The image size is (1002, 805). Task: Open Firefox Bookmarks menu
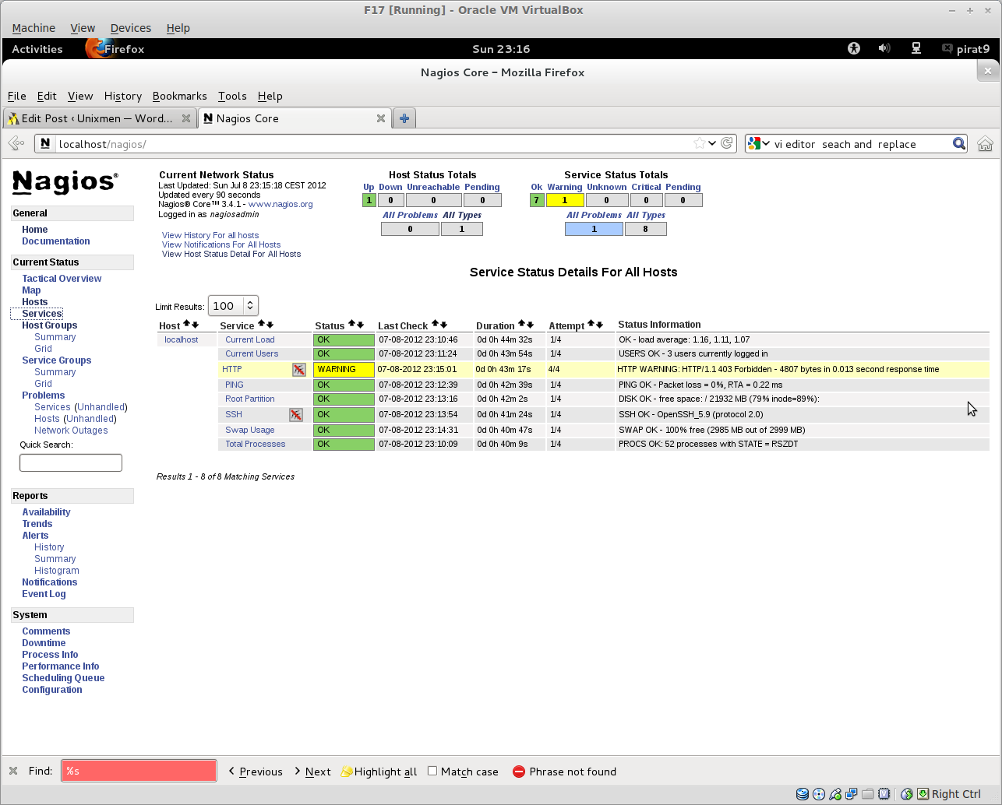[180, 96]
